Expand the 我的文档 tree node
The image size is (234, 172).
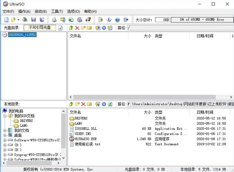(x=5, y=131)
